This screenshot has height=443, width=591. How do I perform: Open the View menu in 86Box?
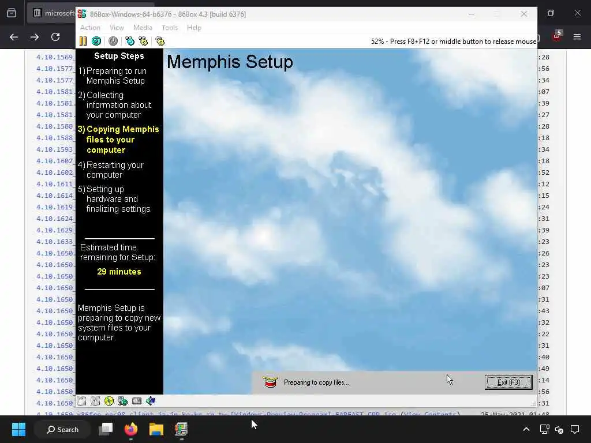click(x=117, y=28)
